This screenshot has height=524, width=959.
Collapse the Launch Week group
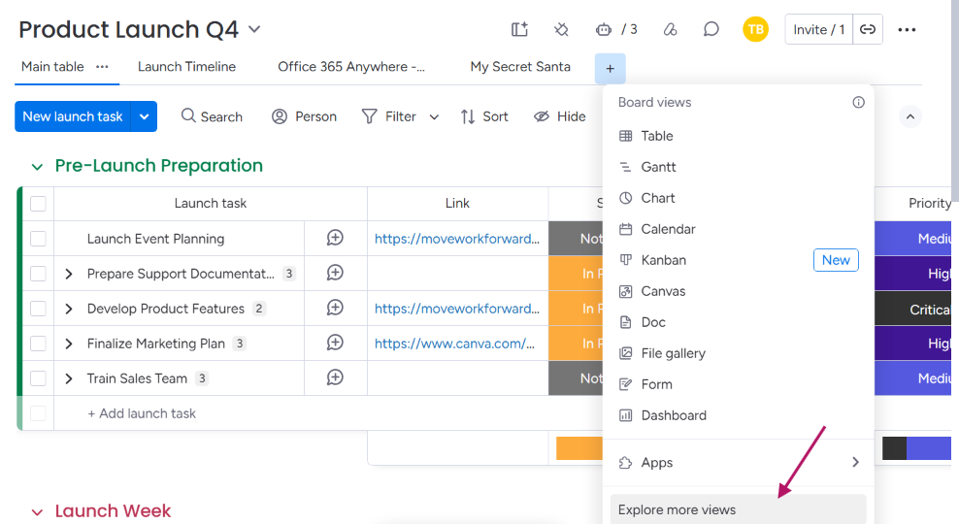(37, 511)
